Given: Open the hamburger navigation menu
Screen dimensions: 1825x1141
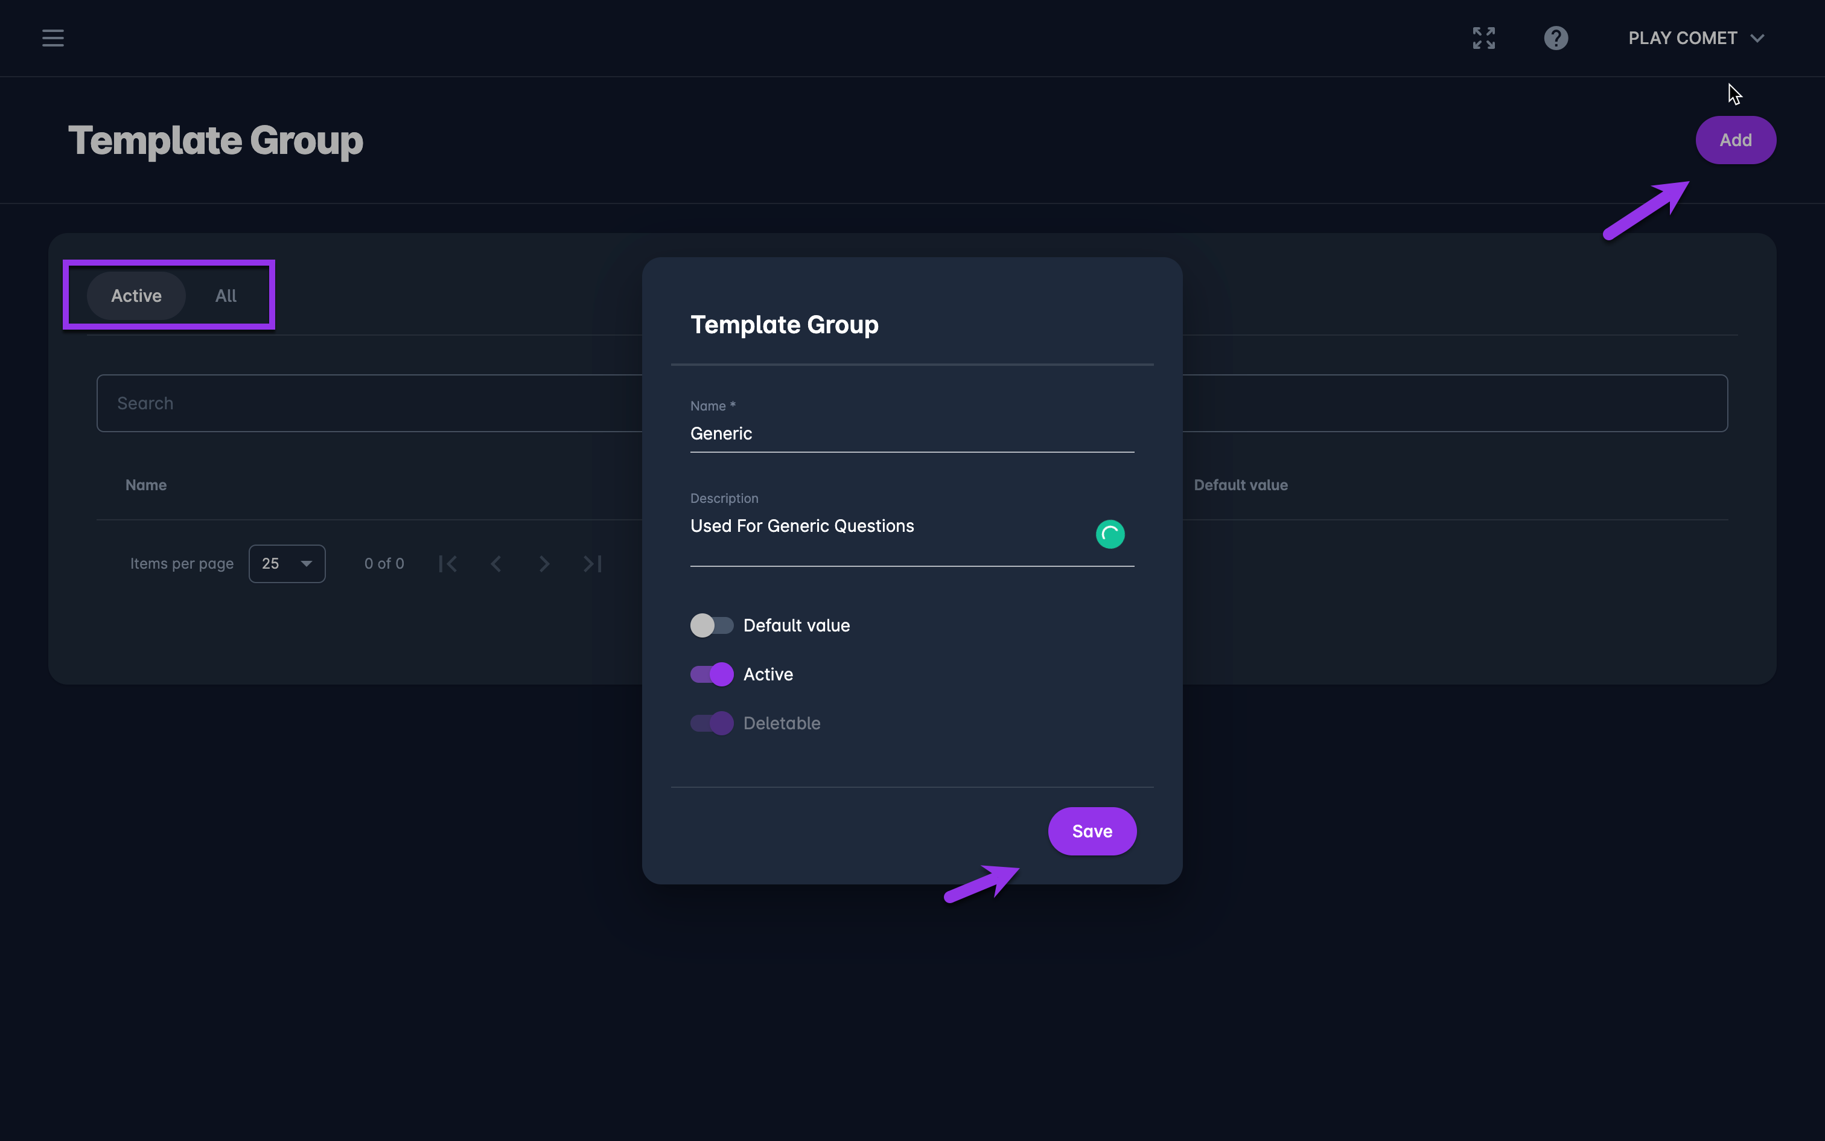Looking at the screenshot, I should 53,37.
